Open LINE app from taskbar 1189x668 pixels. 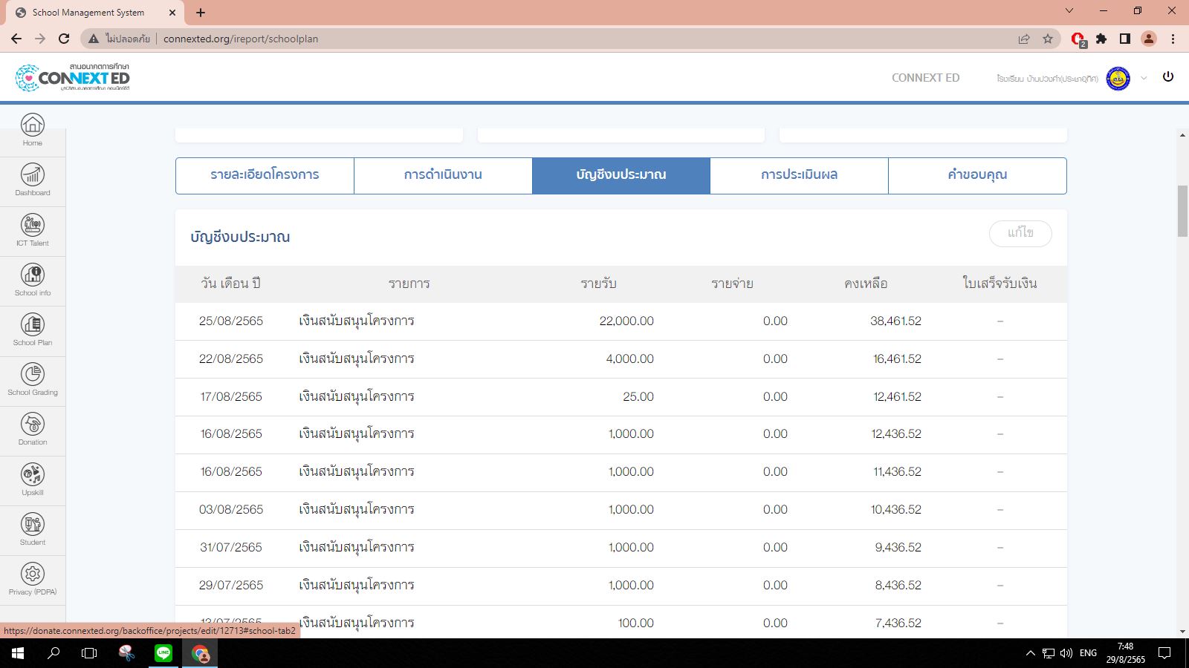[163, 653]
